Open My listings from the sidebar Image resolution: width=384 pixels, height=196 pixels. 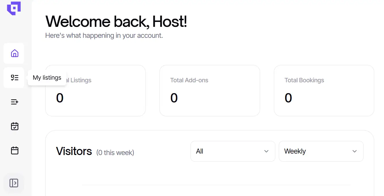[14, 78]
